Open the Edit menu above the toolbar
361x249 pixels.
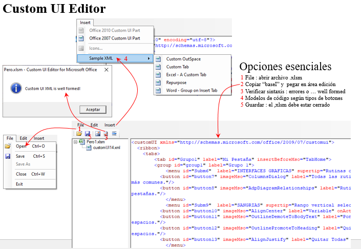point(94,125)
